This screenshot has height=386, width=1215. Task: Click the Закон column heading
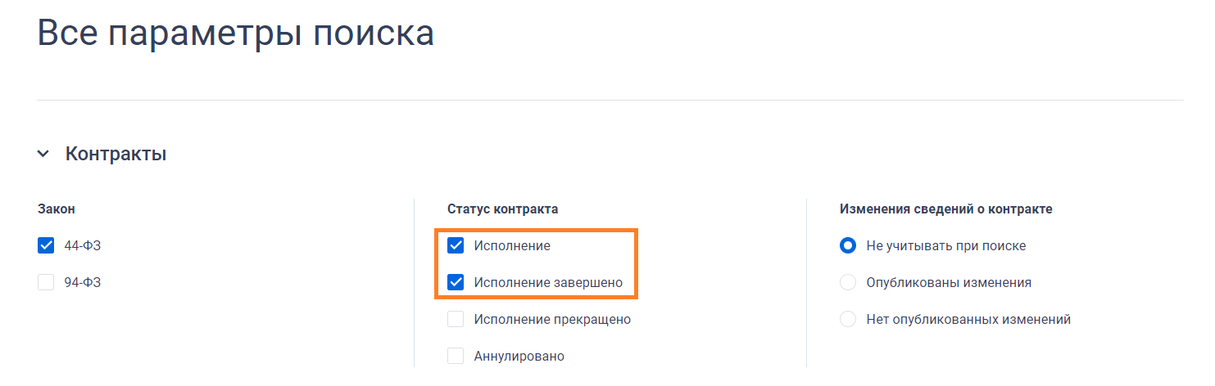pyautogui.click(x=57, y=209)
